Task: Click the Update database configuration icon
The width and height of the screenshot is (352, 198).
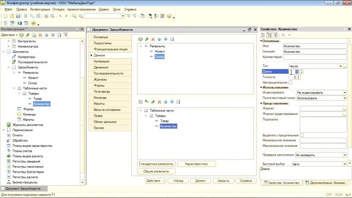Action: coord(20,23)
